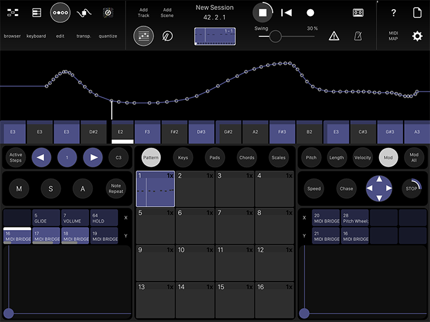Select the 64 HOLD controller cell
The width and height of the screenshot is (430, 322).
coord(104,218)
